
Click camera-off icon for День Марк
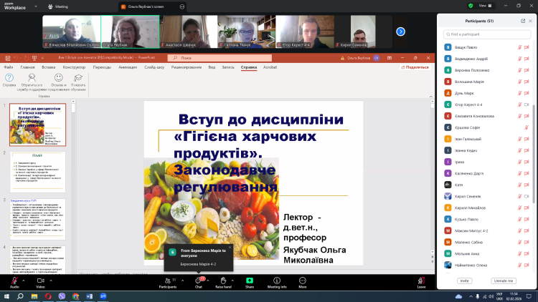527,93
